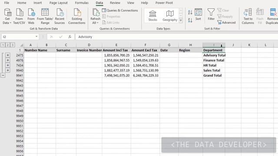278x156 pixels.
Task: Open the Sort dialog
Action: 198,14
